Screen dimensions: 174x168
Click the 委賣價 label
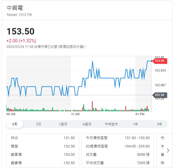[16, 163]
